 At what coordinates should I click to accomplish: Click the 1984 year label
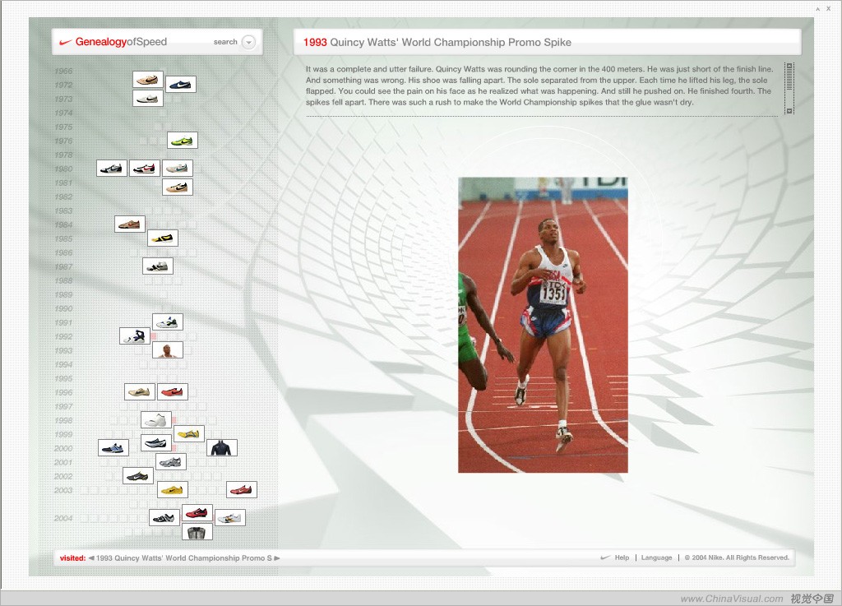pos(63,225)
